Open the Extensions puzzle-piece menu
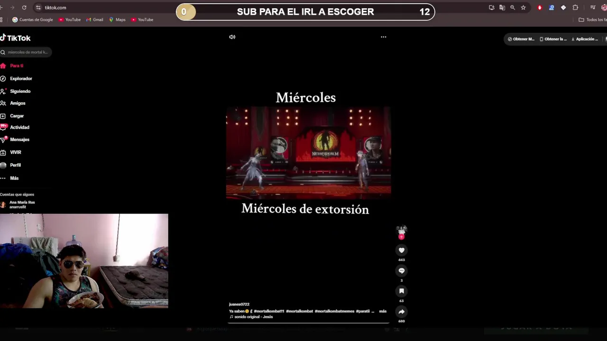607x341 pixels. point(575,8)
